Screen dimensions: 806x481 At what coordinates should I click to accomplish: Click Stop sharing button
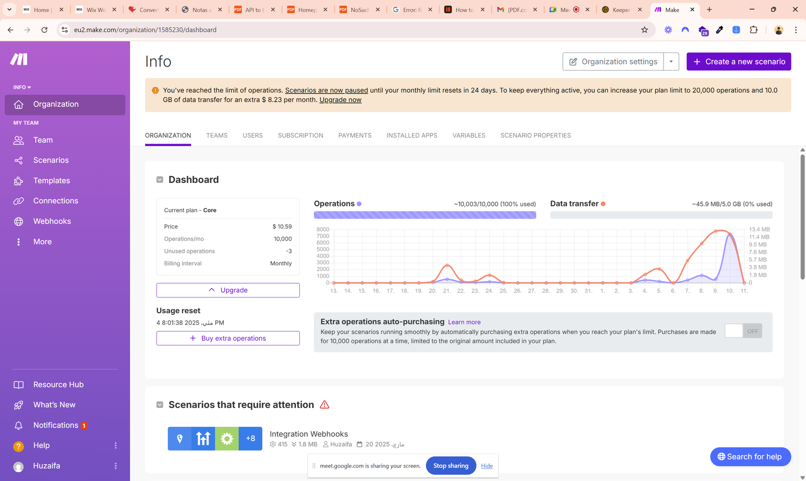tap(451, 465)
